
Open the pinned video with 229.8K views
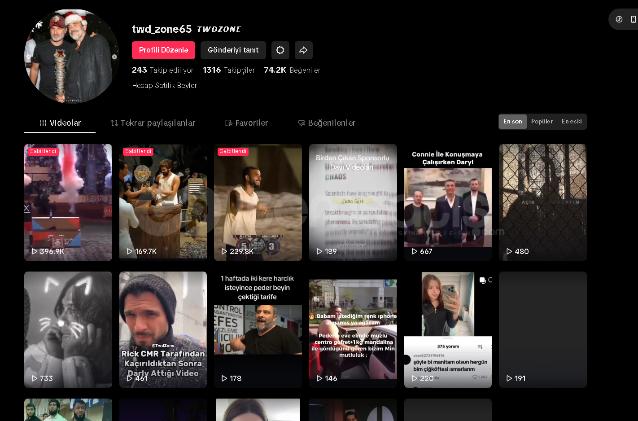(x=258, y=202)
